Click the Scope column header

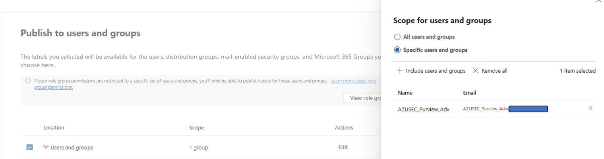tap(196, 128)
